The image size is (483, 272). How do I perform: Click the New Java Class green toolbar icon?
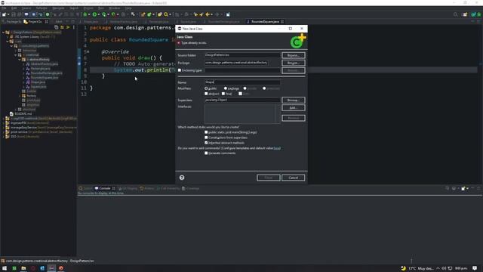pyautogui.click(x=149, y=14)
